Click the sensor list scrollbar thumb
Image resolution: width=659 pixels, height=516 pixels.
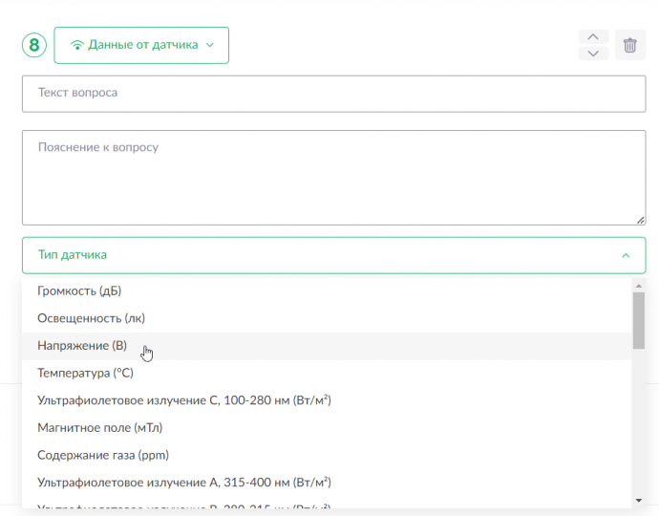click(x=639, y=320)
